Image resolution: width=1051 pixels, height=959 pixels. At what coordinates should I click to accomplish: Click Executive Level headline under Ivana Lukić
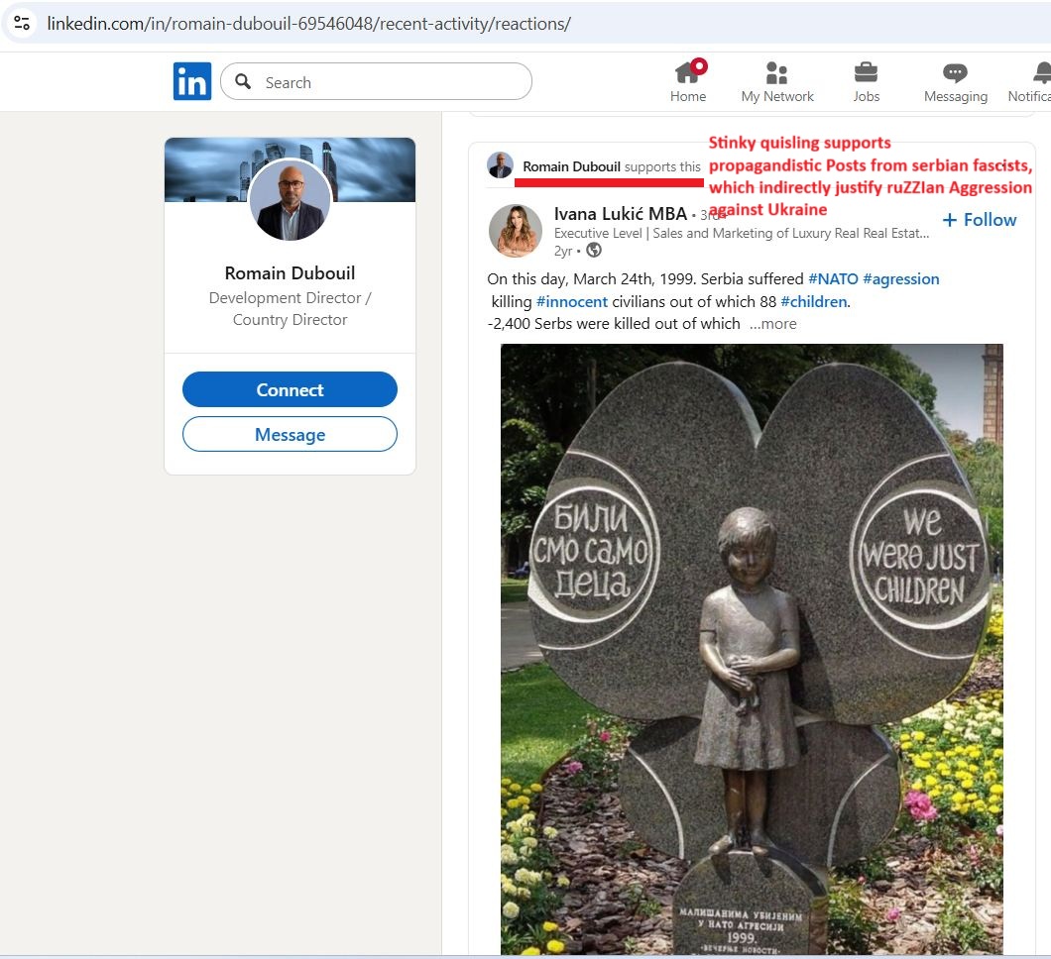pos(742,233)
